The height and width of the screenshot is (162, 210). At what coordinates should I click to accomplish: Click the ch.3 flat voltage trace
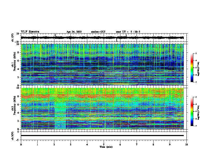(102, 136)
